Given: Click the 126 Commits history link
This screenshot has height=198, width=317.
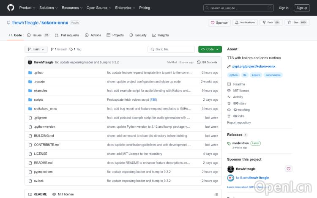Looking at the screenshot, I should (207, 62).
